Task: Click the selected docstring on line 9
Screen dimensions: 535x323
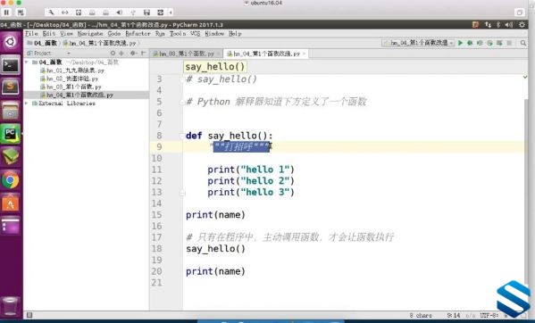Action: point(242,147)
